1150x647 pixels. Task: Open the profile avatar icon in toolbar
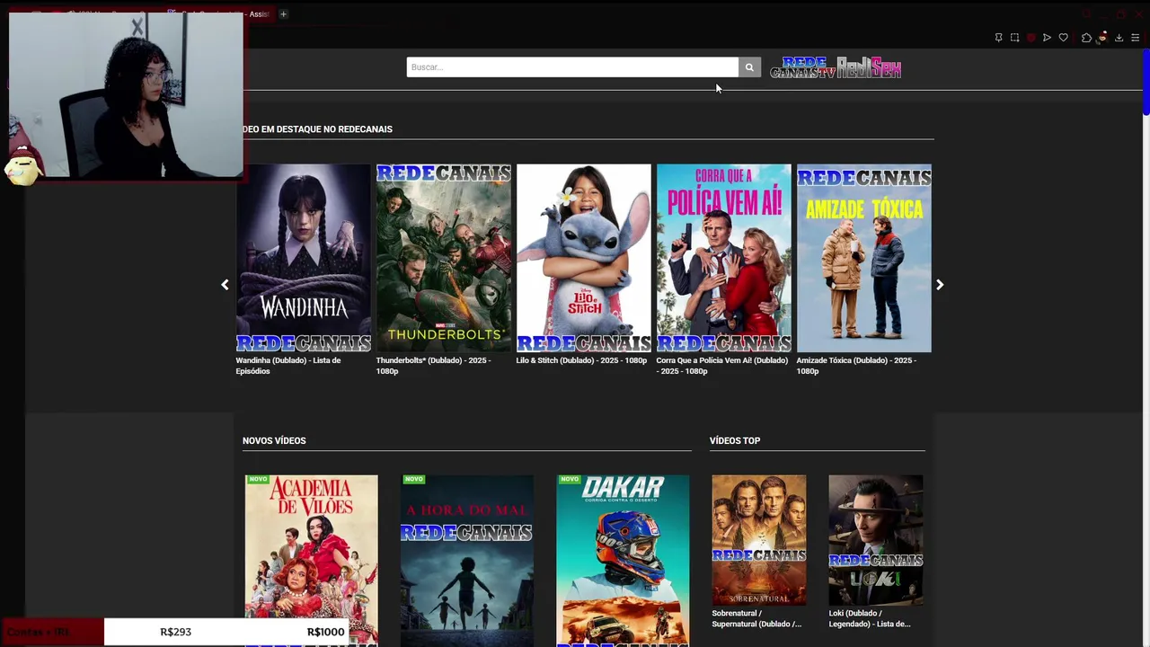click(x=1102, y=38)
